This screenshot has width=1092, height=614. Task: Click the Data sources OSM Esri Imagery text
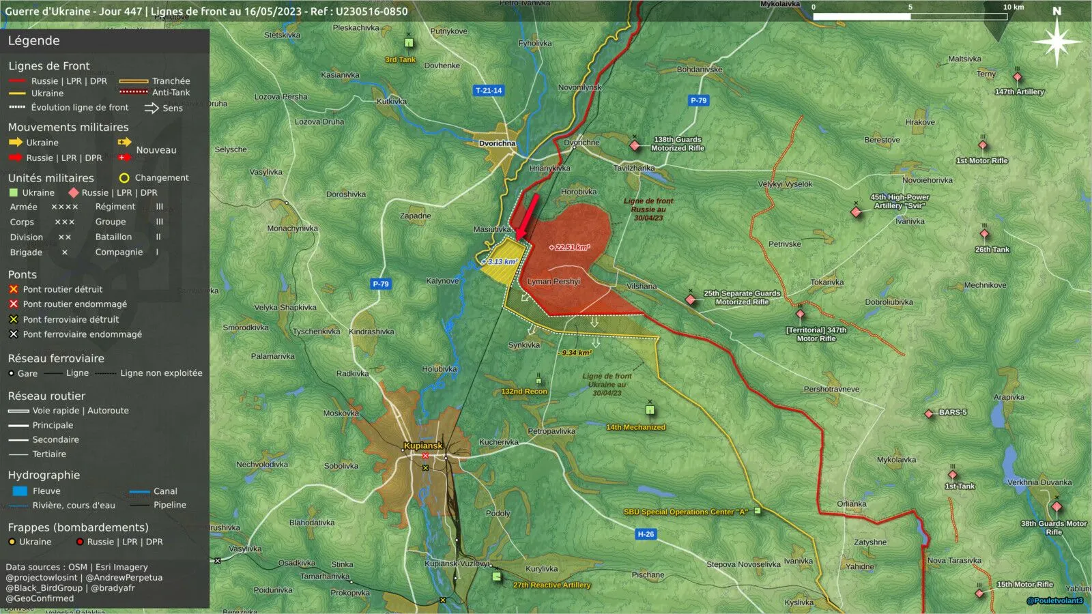click(76, 567)
